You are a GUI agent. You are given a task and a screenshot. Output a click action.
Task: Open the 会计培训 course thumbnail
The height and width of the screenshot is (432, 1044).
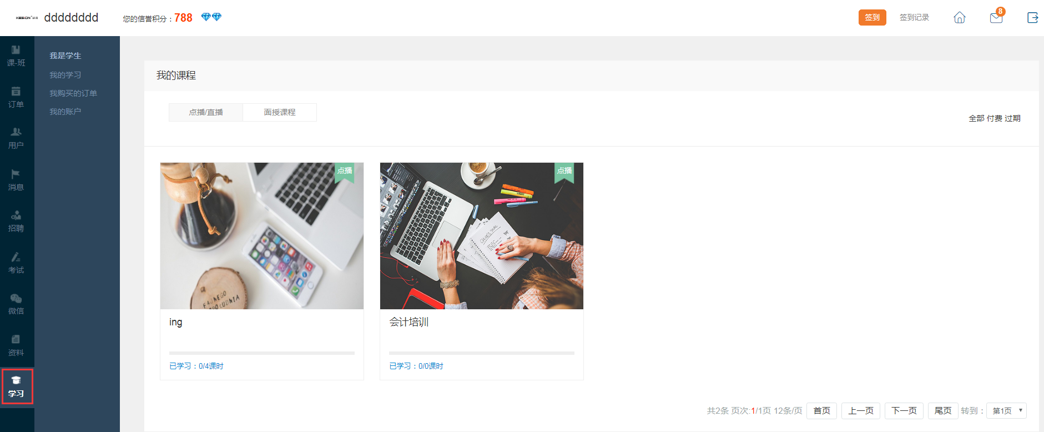(482, 236)
